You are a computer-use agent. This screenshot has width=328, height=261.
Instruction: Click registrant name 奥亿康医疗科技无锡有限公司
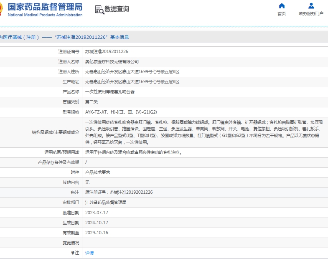[112, 62]
